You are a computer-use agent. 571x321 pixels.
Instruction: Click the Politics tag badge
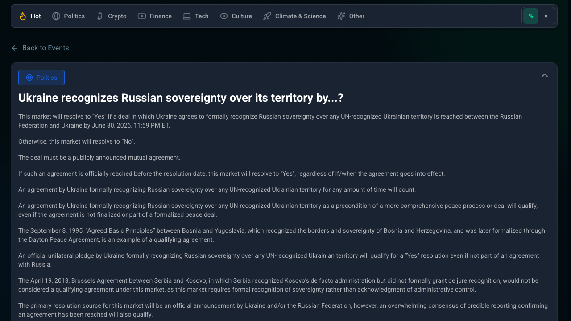(x=41, y=78)
